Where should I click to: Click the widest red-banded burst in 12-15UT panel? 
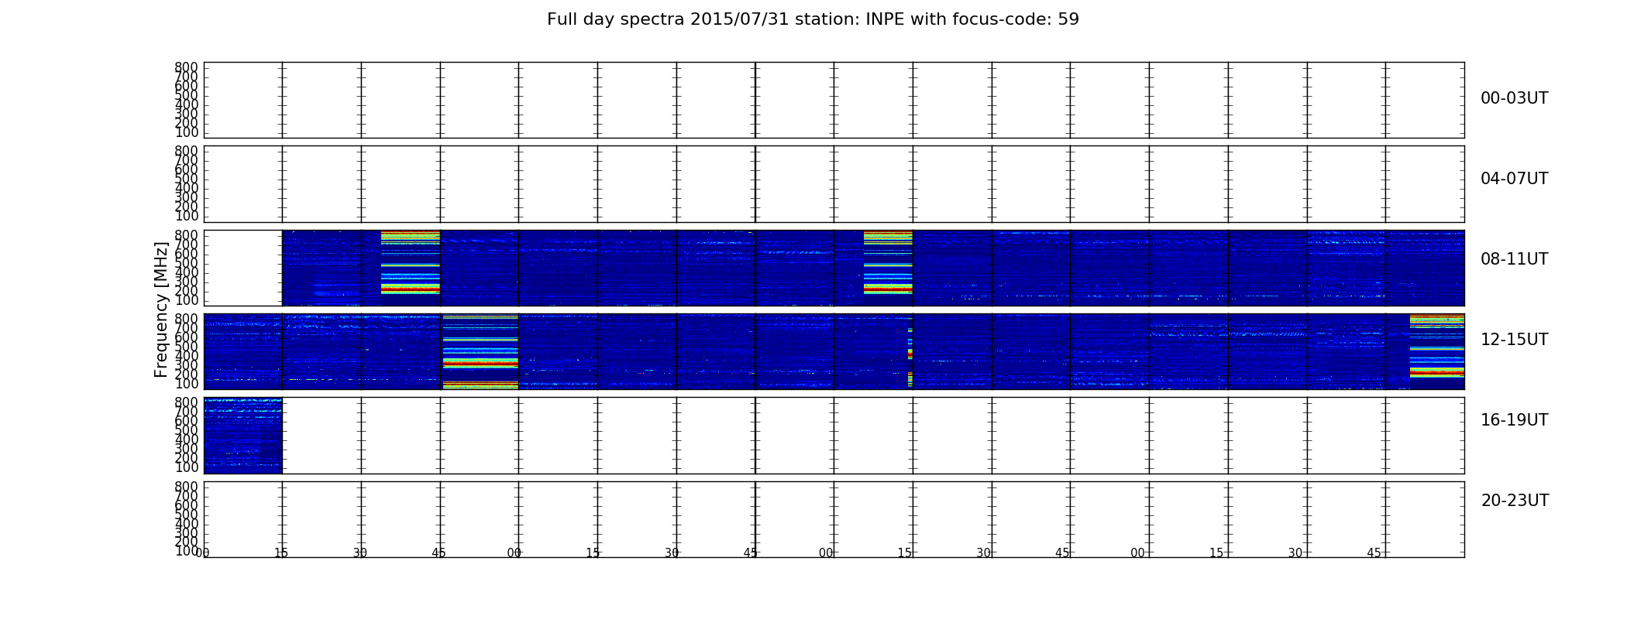[x=480, y=351]
